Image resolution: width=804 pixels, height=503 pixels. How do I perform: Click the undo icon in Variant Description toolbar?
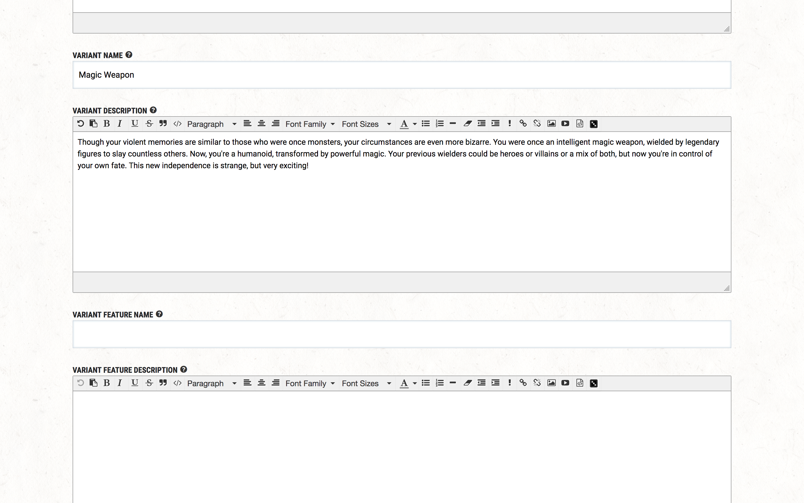tap(80, 124)
